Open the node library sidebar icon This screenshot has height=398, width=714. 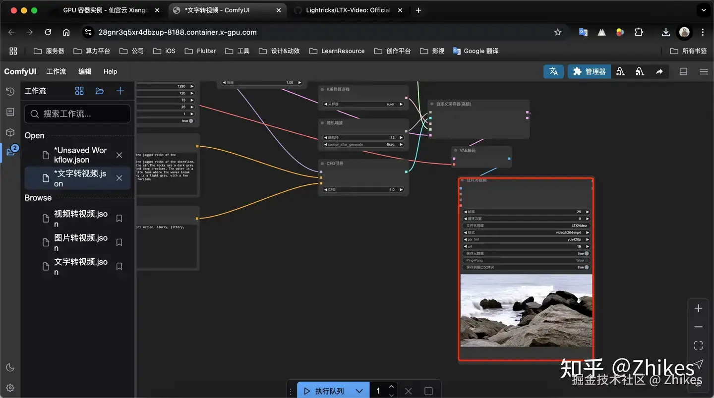click(10, 112)
